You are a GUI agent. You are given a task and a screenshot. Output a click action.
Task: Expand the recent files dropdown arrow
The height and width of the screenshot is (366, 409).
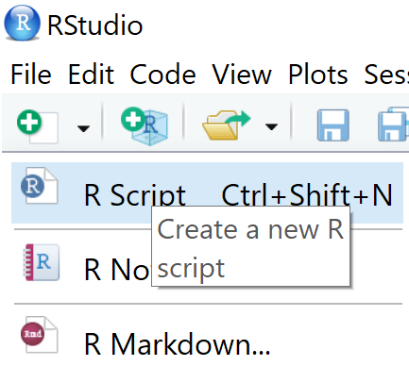tap(271, 126)
